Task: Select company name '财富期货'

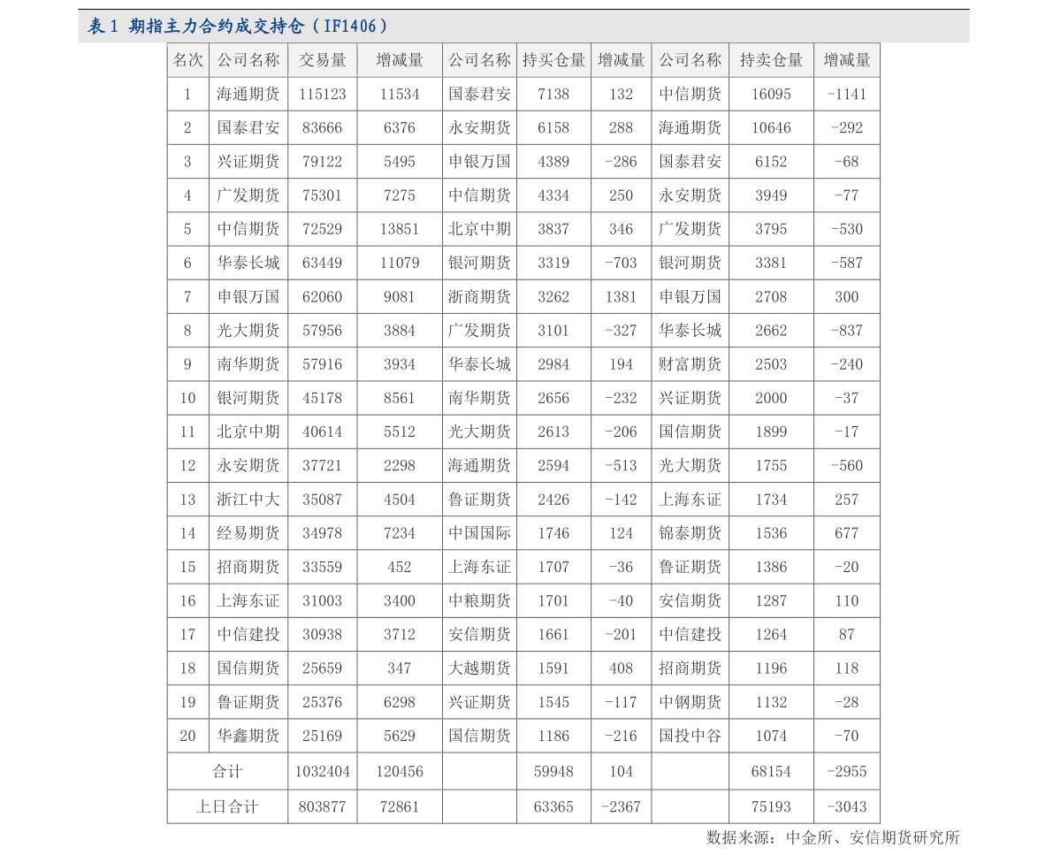Action: 690,364
